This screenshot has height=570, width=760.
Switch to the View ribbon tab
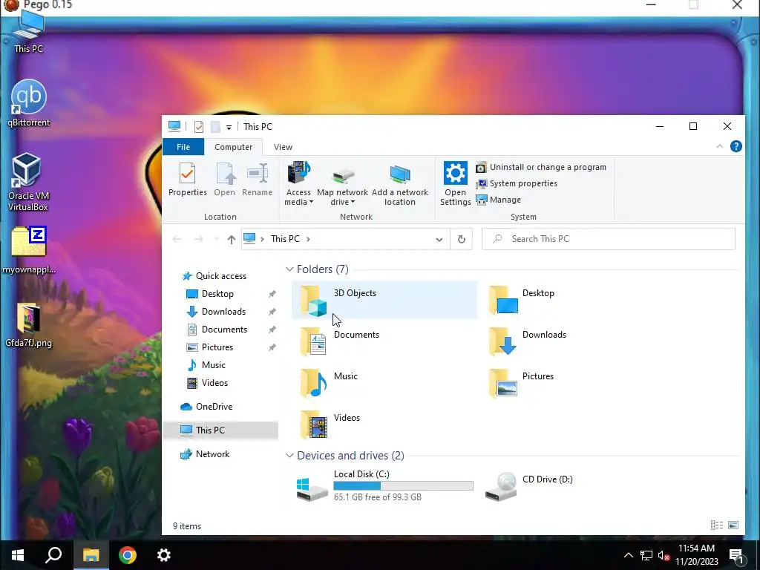(283, 147)
